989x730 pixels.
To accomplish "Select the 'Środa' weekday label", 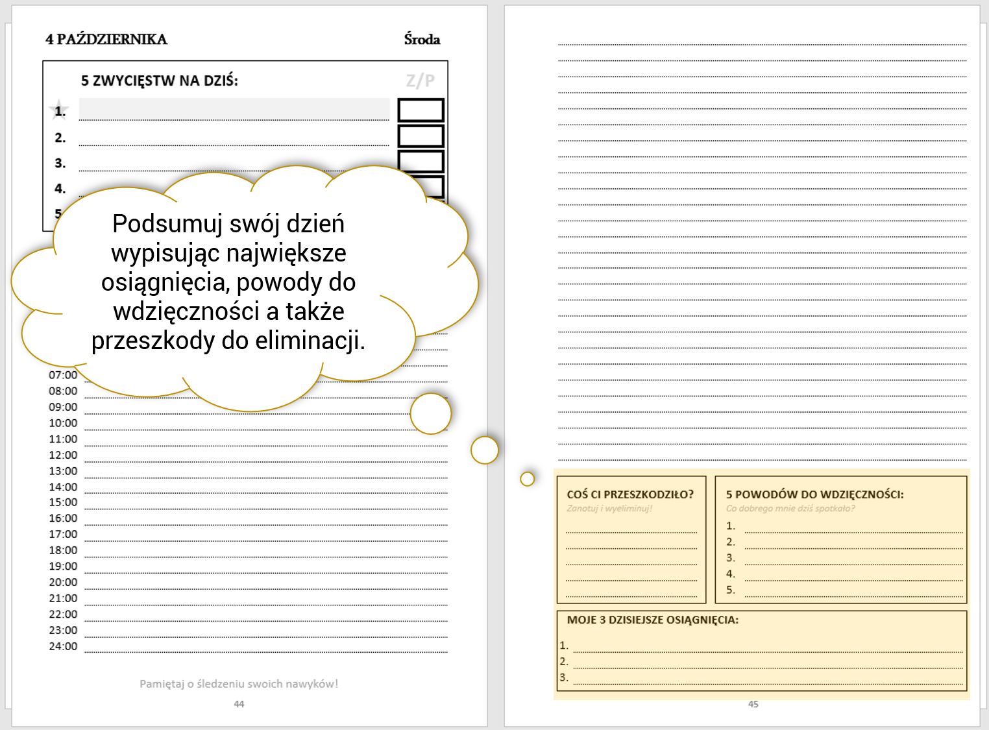I will (x=422, y=40).
